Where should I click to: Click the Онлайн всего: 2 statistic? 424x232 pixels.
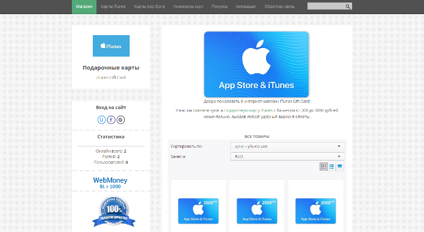(111, 151)
